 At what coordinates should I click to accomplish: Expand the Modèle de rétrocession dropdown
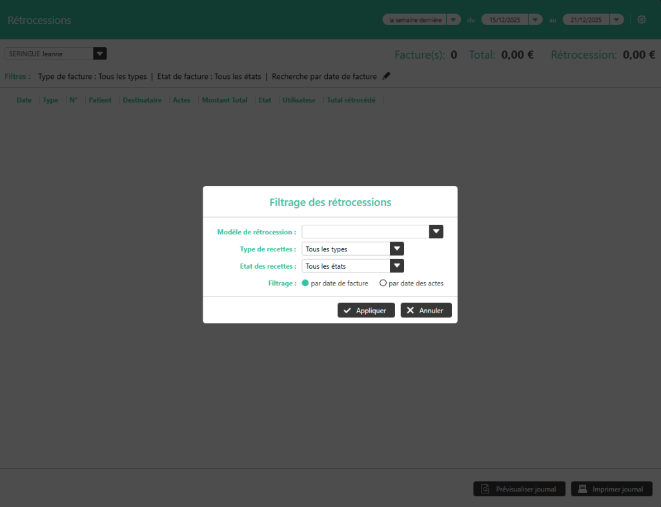436,232
